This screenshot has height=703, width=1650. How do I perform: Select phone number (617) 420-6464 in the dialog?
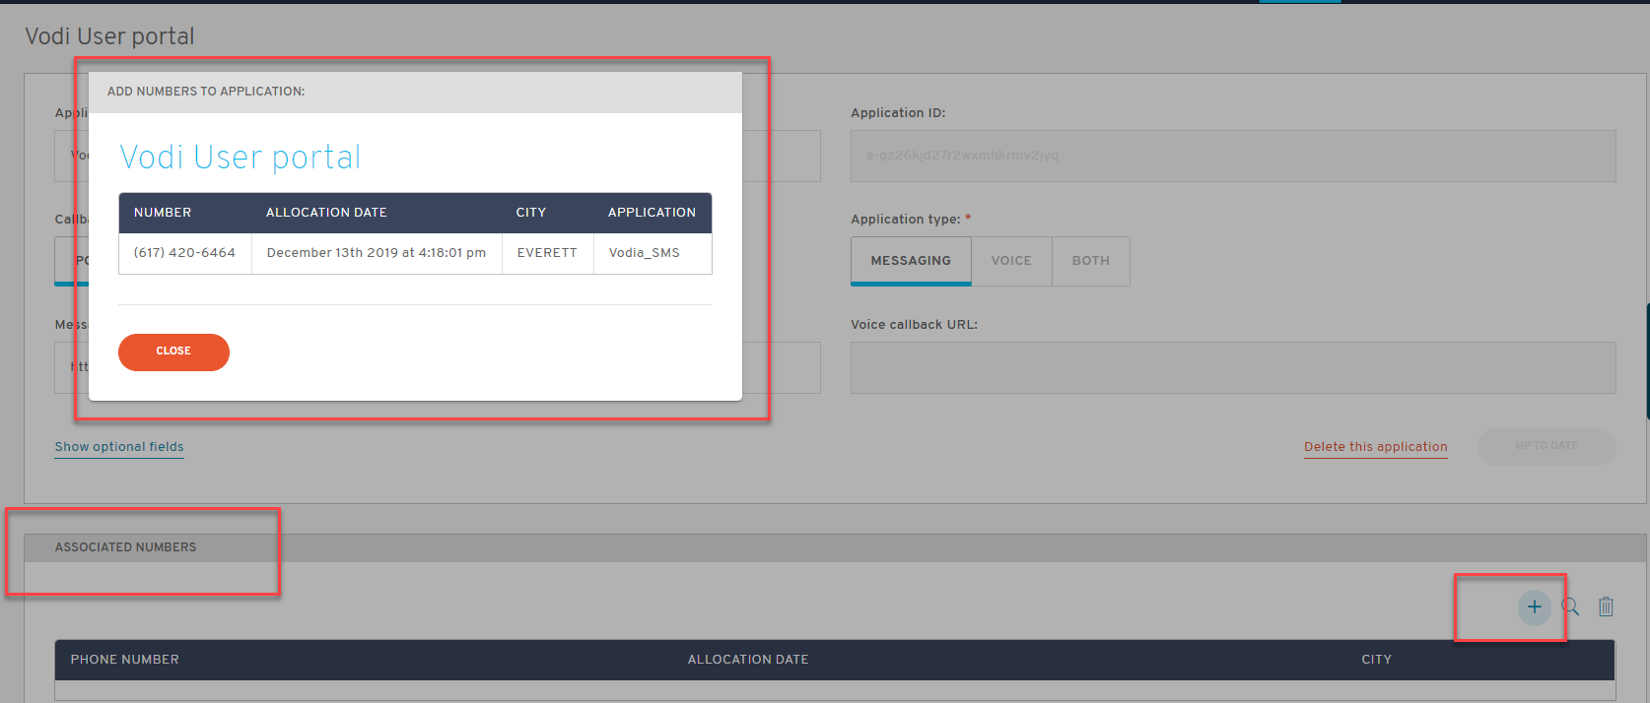point(185,253)
